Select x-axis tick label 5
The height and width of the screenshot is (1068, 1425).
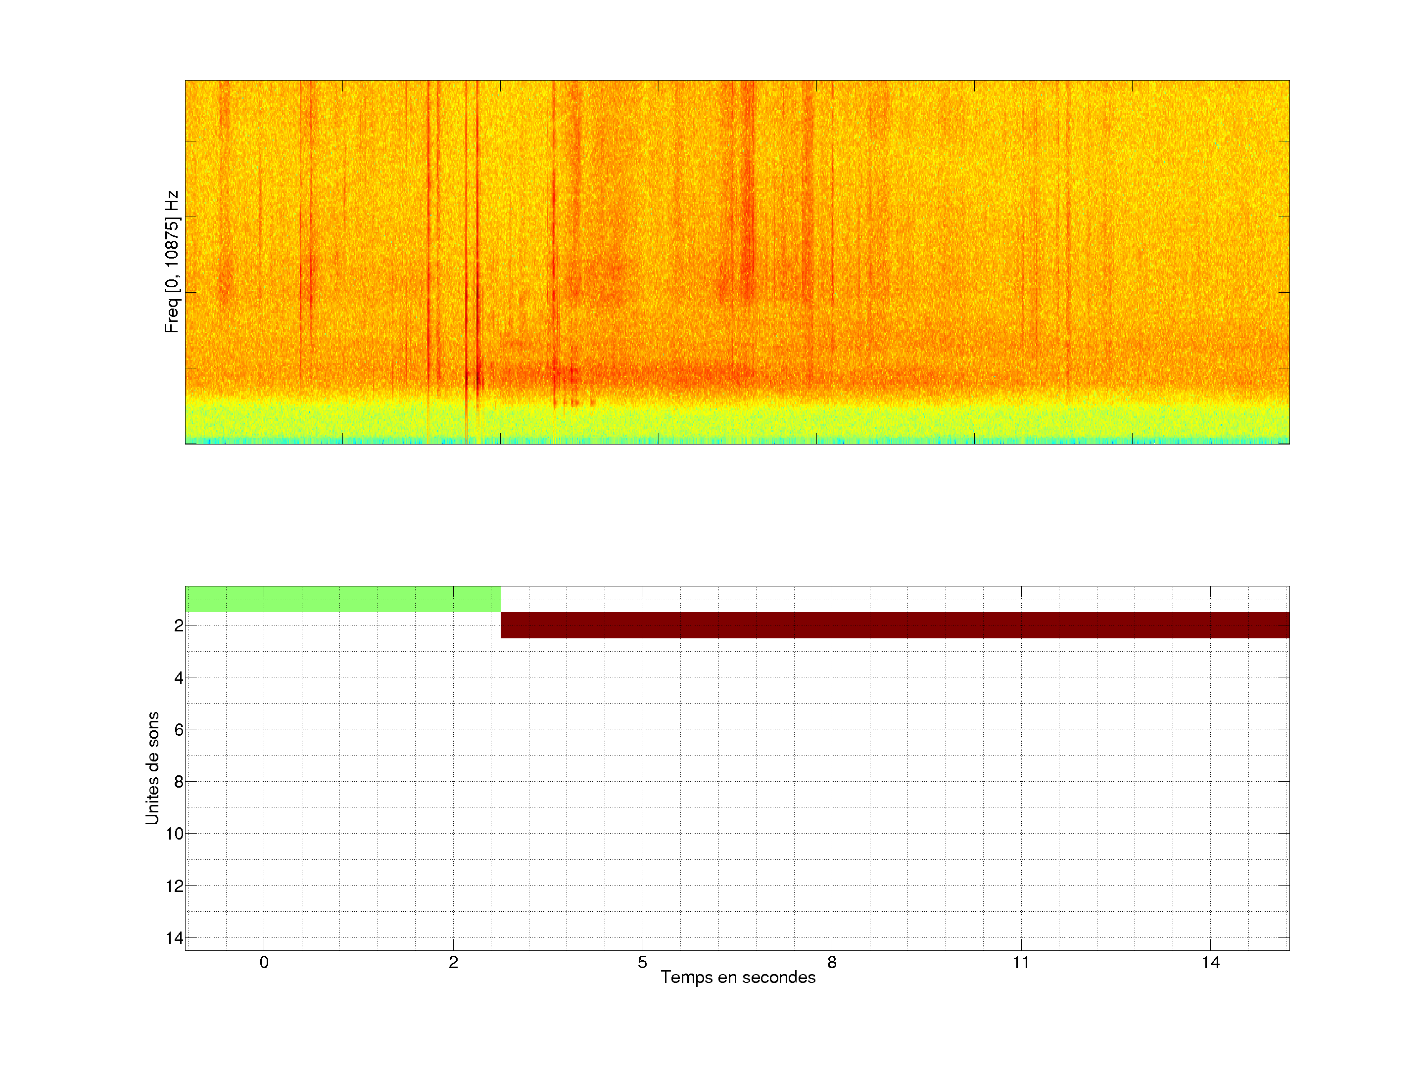(x=642, y=962)
